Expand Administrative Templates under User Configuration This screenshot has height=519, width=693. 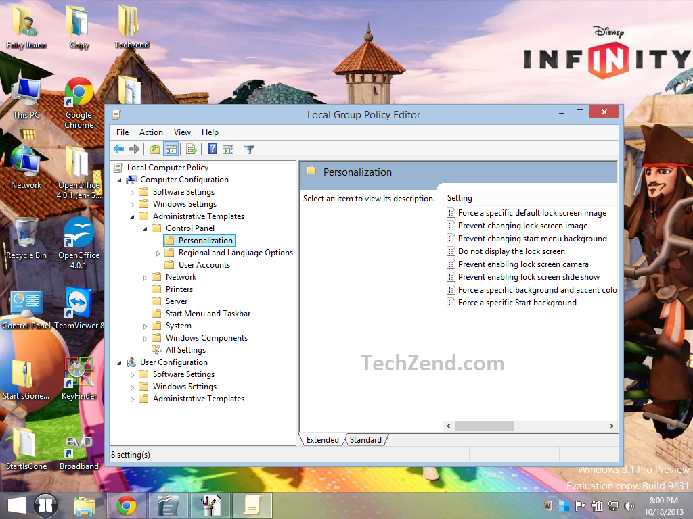coord(132,398)
